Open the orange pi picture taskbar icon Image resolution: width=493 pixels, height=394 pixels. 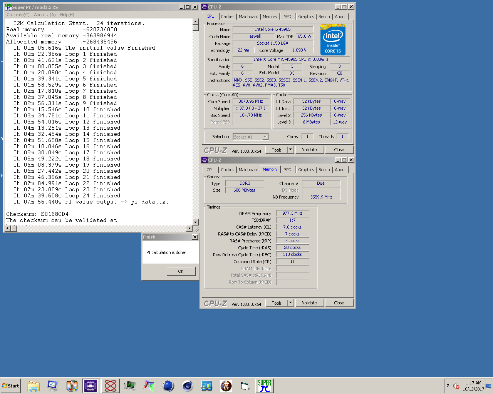[226, 386]
